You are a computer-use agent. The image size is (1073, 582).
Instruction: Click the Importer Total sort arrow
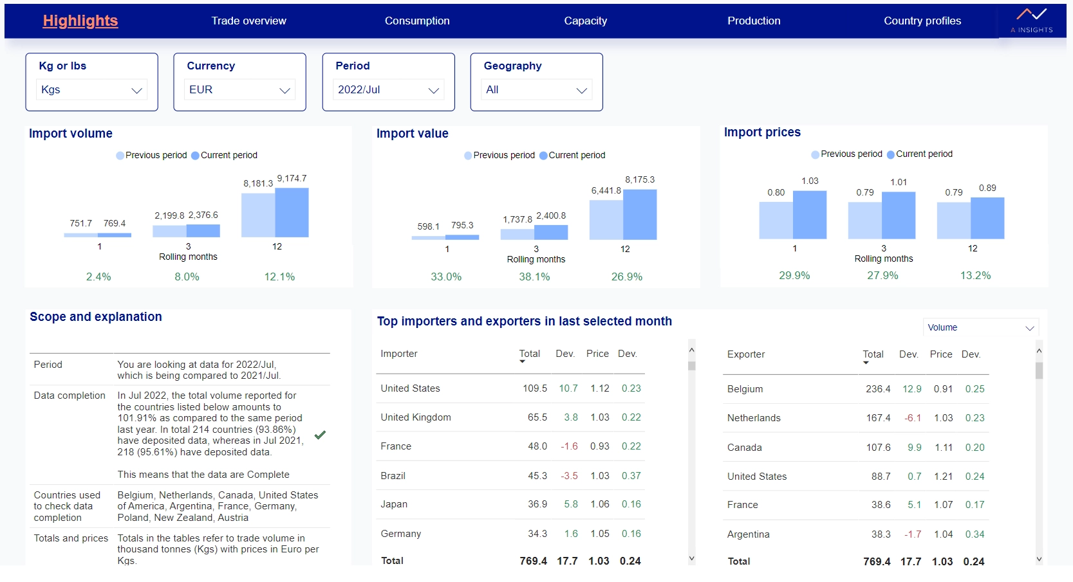(x=522, y=362)
